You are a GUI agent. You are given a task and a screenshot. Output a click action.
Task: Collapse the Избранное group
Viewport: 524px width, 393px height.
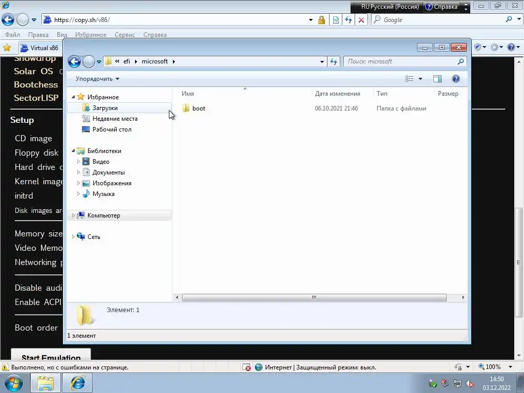(x=73, y=97)
